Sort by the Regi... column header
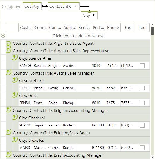This screenshot has width=155, height=159. pos(84,27)
